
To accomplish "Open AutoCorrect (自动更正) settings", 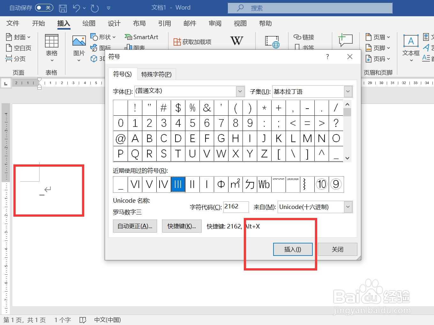I will (135, 226).
